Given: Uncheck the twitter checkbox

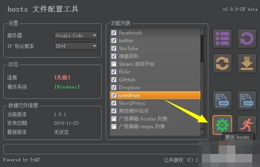Looking at the screenshot, I should click(x=114, y=40).
